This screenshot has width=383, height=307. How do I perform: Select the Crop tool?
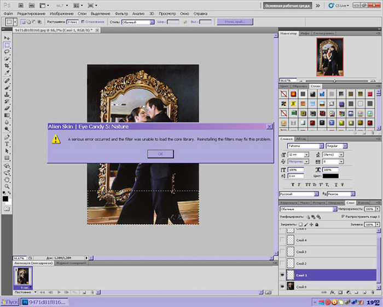tap(7, 66)
